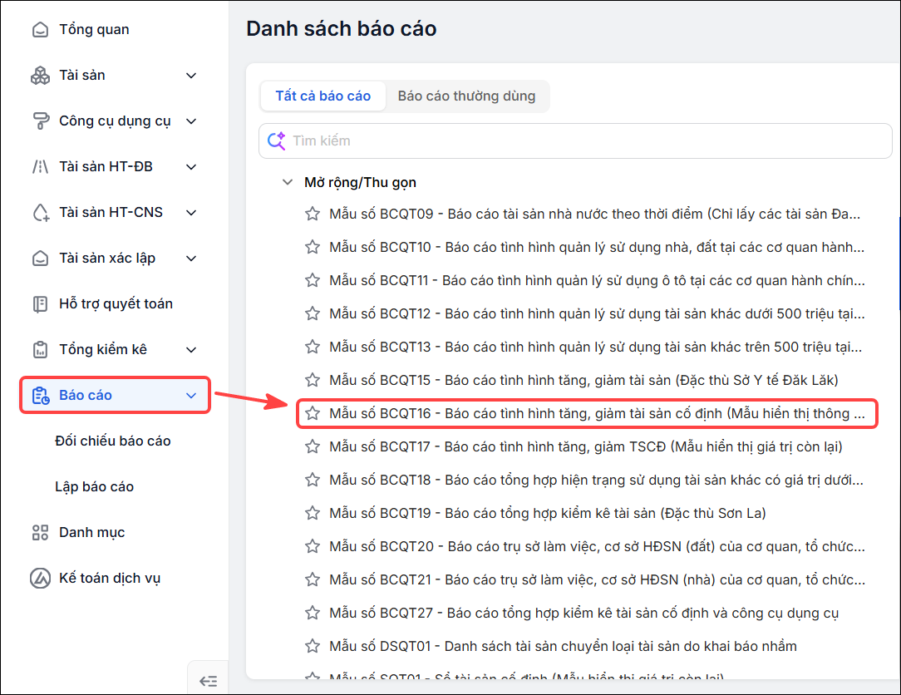901x695 pixels.
Task: Star the BCQT10 report as favorite
Action: [x=313, y=247]
